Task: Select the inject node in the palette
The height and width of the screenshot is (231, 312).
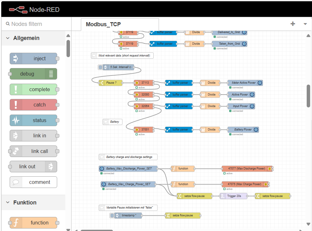Action: coord(33,58)
